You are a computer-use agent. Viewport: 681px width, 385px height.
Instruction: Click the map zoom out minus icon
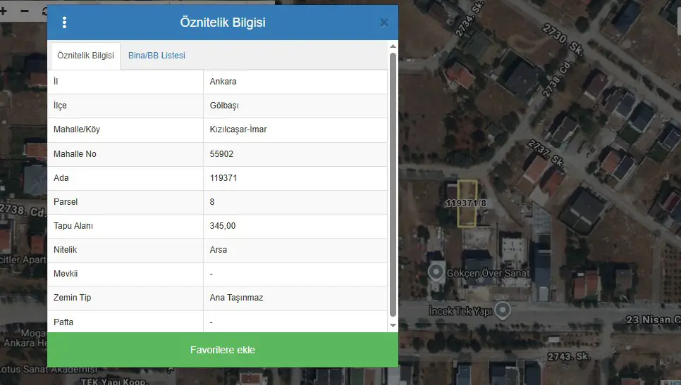[x=25, y=11]
